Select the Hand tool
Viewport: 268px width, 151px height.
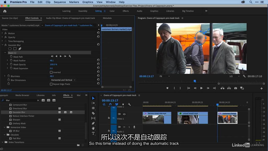(x=93, y=128)
